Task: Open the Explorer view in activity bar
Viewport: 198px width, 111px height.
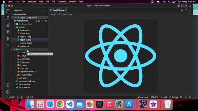Action: pos(7,11)
